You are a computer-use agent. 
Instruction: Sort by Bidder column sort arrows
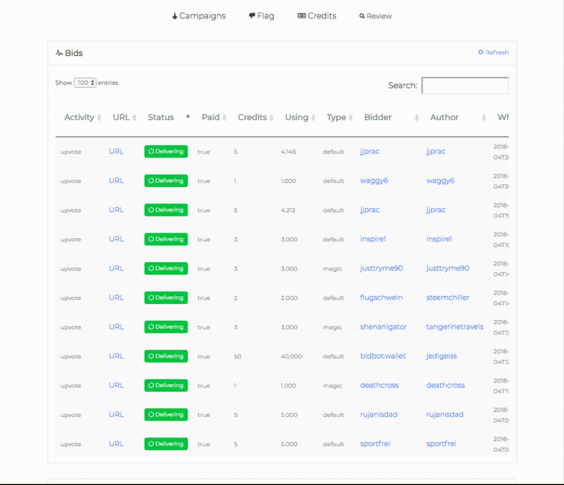[x=417, y=118]
